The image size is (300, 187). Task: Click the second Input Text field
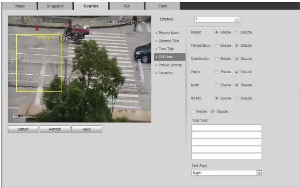[x=227, y=135]
